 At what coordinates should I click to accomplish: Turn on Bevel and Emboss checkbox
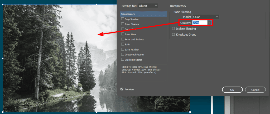pos(122,39)
